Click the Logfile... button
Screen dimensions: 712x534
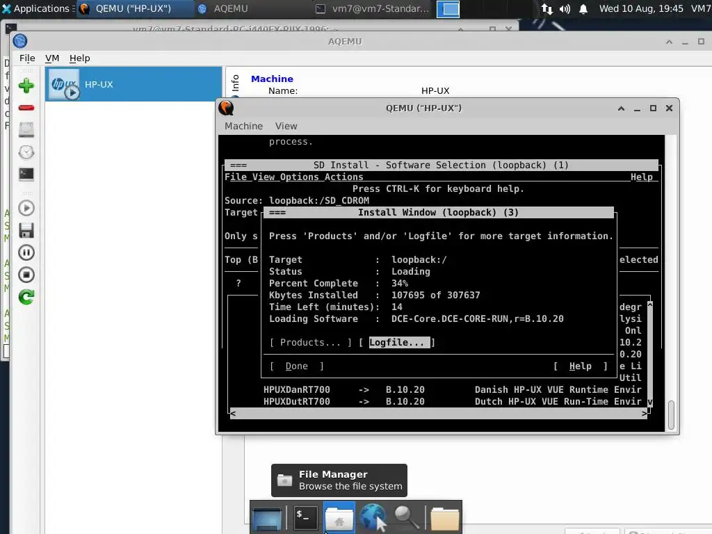point(396,342)
